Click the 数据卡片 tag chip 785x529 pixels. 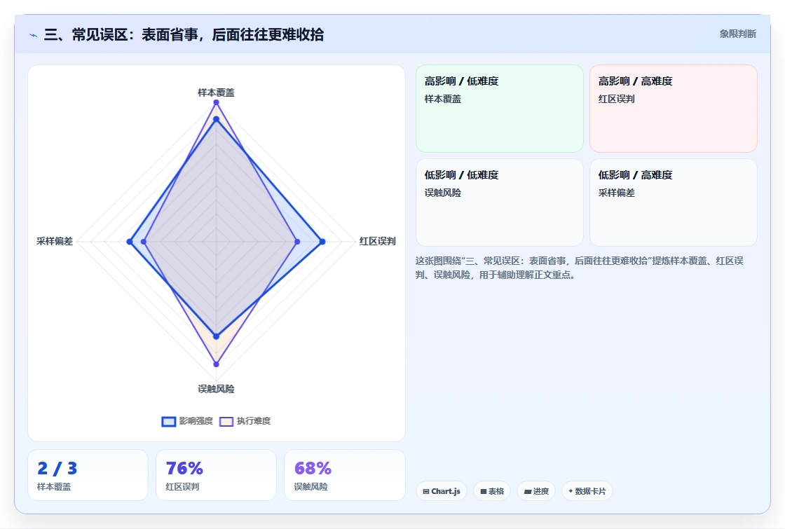click(587, 491)
